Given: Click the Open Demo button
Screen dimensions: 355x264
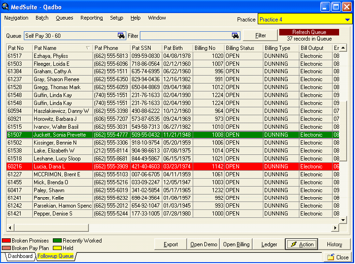Looking at the screenshot, I should pos(203,244).
